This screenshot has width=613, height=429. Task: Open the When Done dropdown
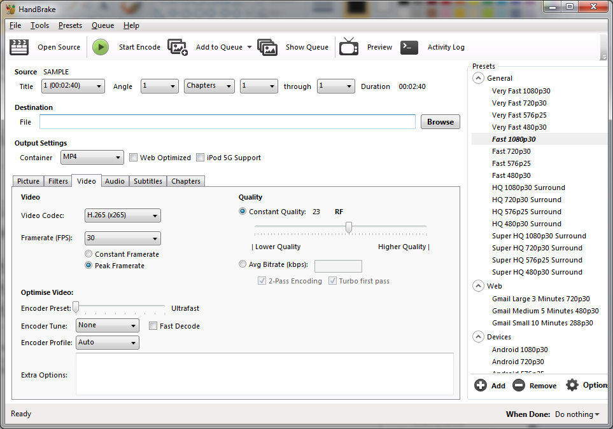[x=577, y=414]
